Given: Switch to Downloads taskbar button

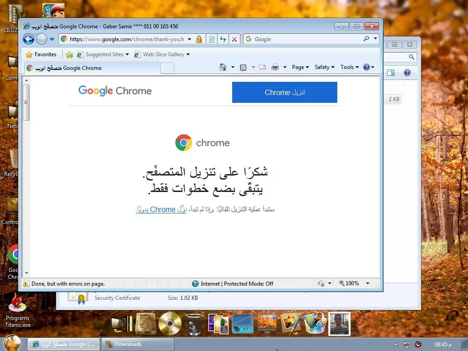Looking at the screenshot, I should (137, 344).
